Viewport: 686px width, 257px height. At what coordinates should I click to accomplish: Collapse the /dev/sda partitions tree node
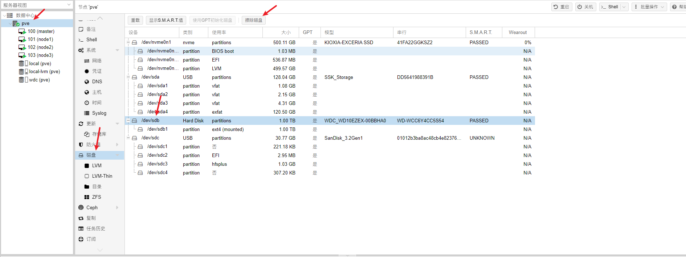pos(128,77)
